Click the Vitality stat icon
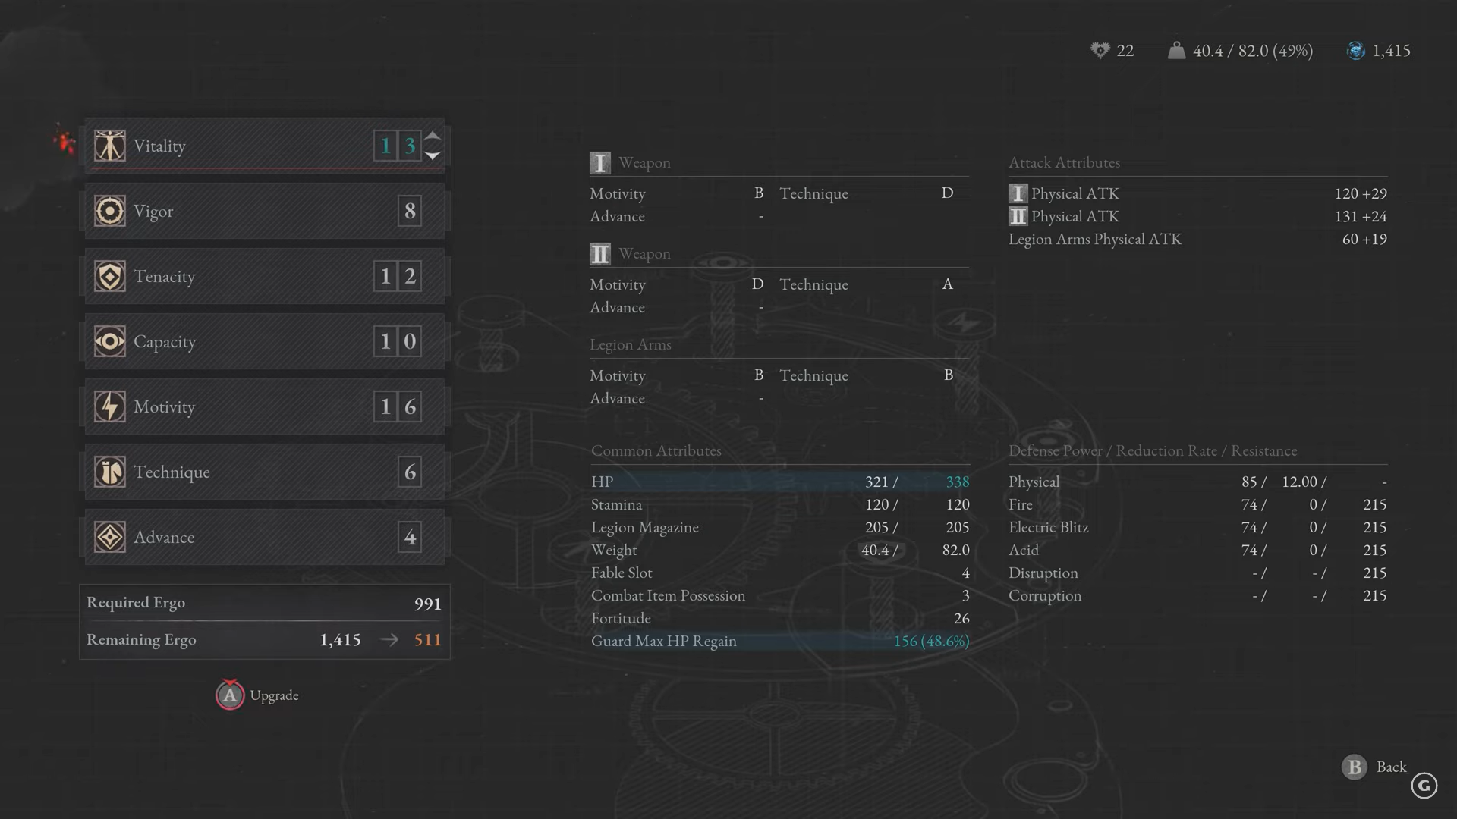This screenshot has width=1457, height=819. pos(109,145)
